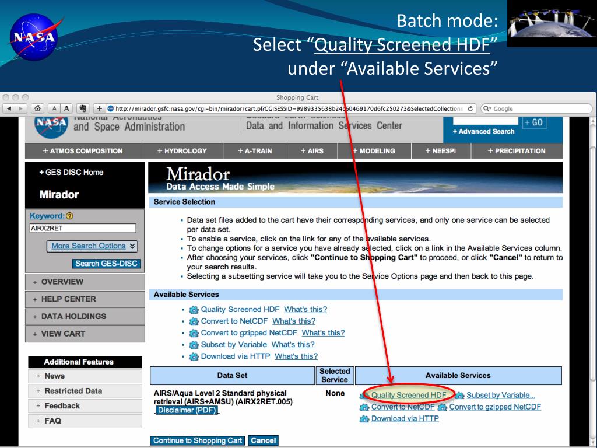Open the MODELING menu
The height and width of the screenshot is (448, 597).
point(374,151)
